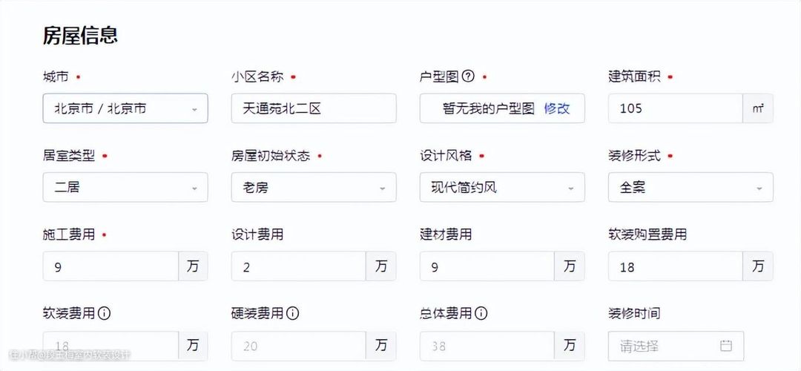Click the info icon beside 总体费用

[481, 313]
